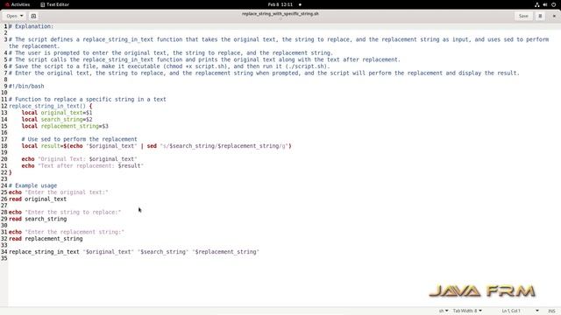
Task: Toggle the INS insert mode indicator
Action: pyautogui.click(x=551, y=311)
